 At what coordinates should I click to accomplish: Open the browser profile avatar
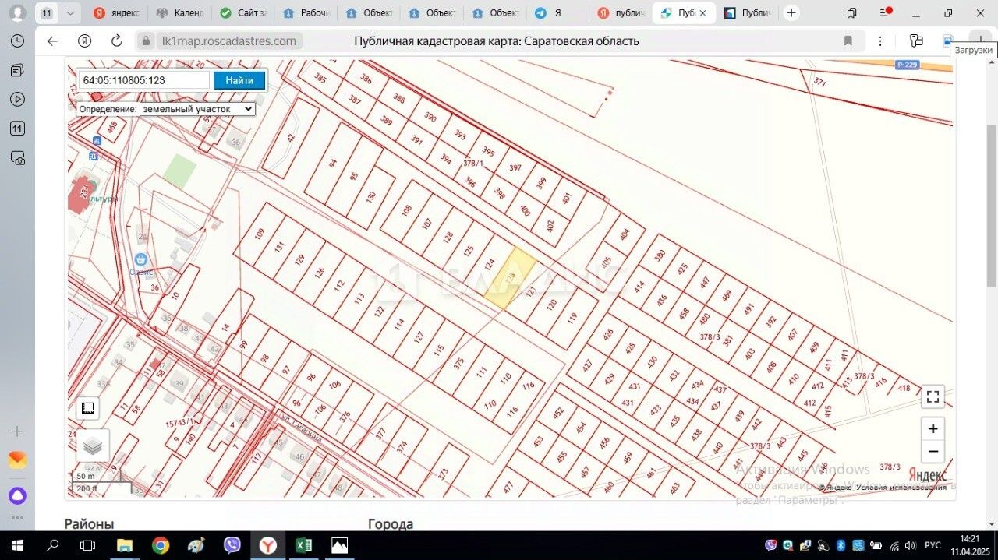(x=17, y=13)
